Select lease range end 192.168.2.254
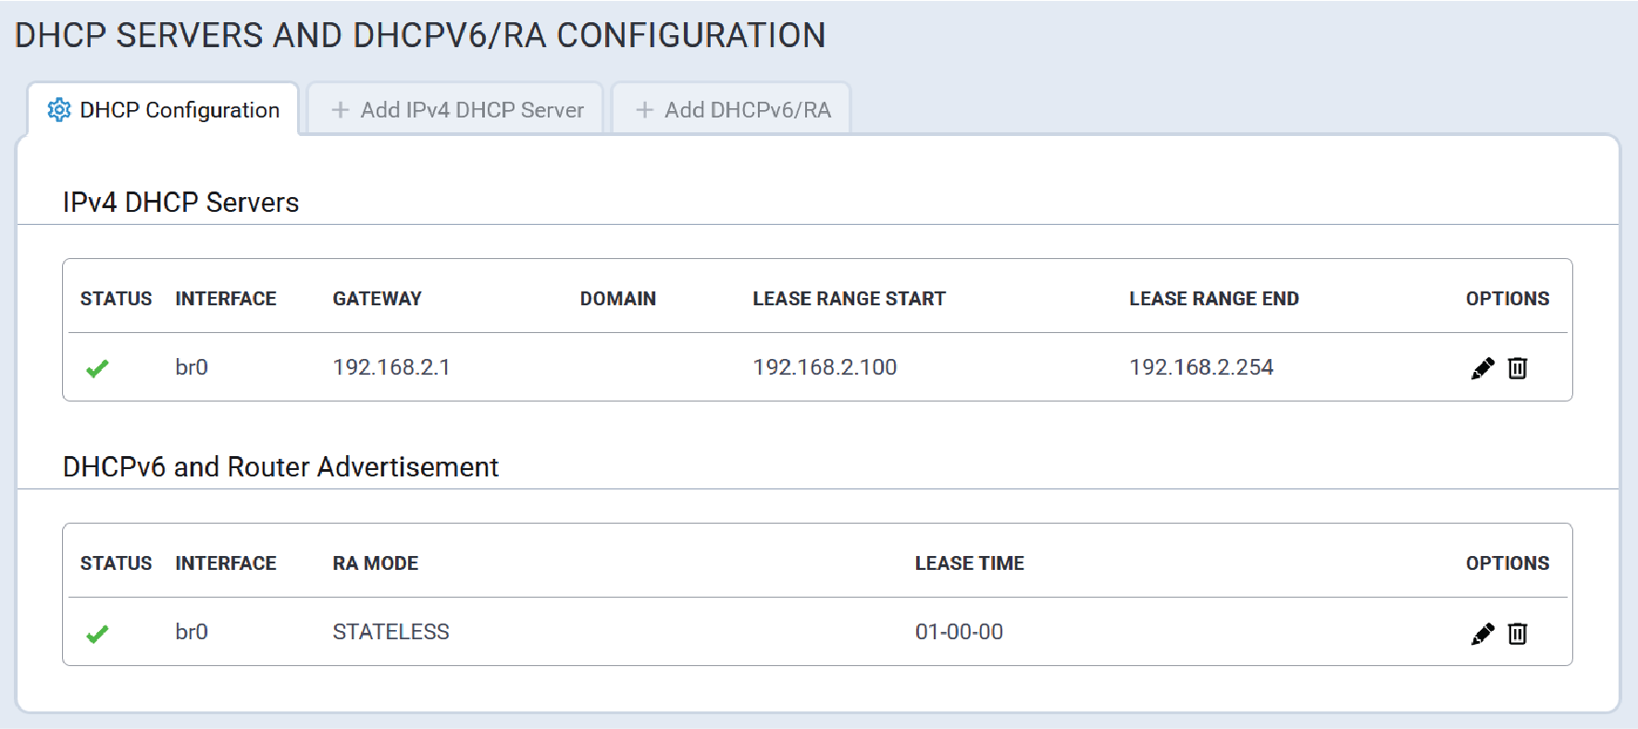Image resolution: width=1638 pixels, height=729 pixels. pyautogui.click(x=1201, y=367)
